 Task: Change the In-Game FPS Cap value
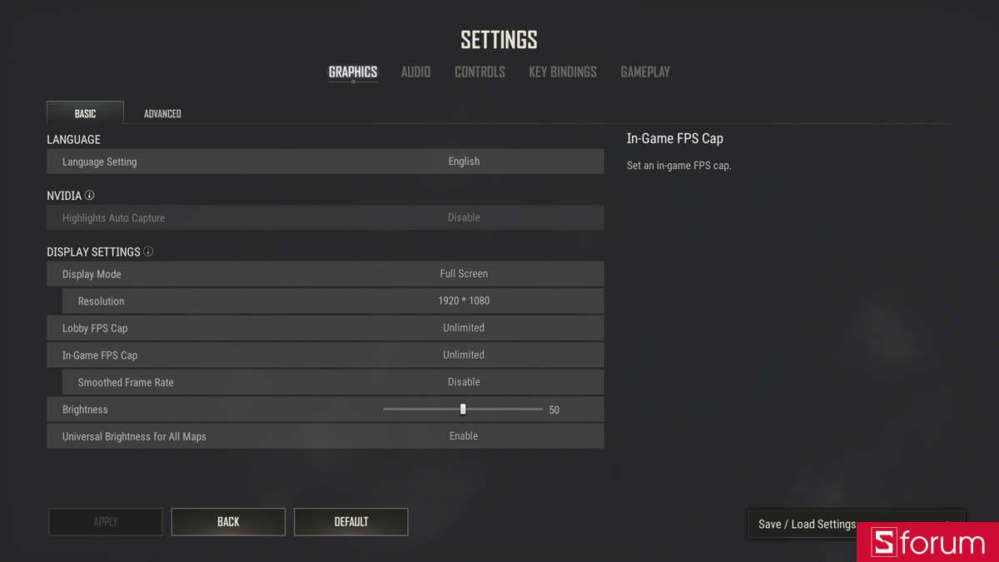point(464,356)
